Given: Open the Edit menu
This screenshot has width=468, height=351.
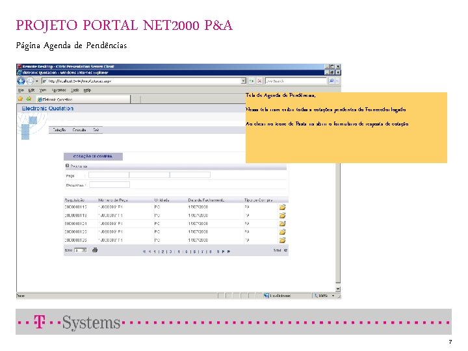Looking at the screenshot, I should point(31,90).
